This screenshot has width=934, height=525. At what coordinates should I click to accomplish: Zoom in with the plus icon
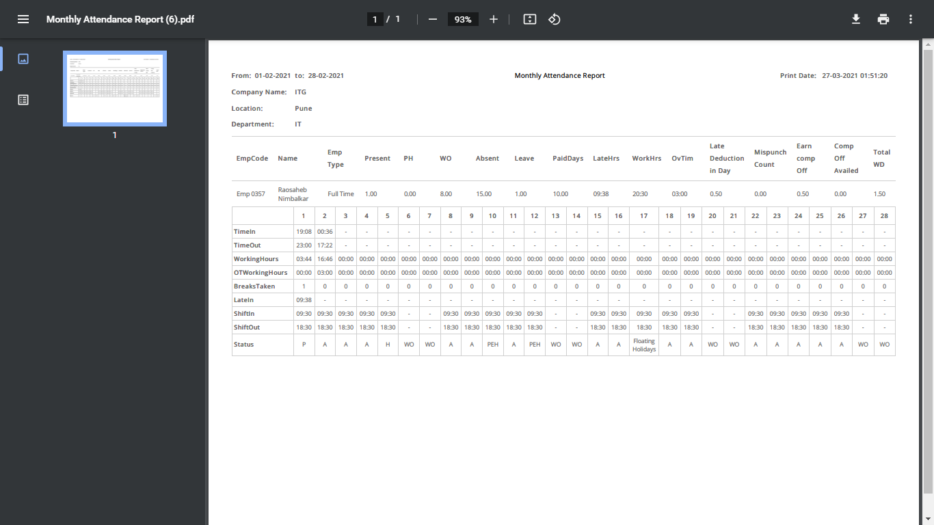pyautogui.click(x=494, y=19)
